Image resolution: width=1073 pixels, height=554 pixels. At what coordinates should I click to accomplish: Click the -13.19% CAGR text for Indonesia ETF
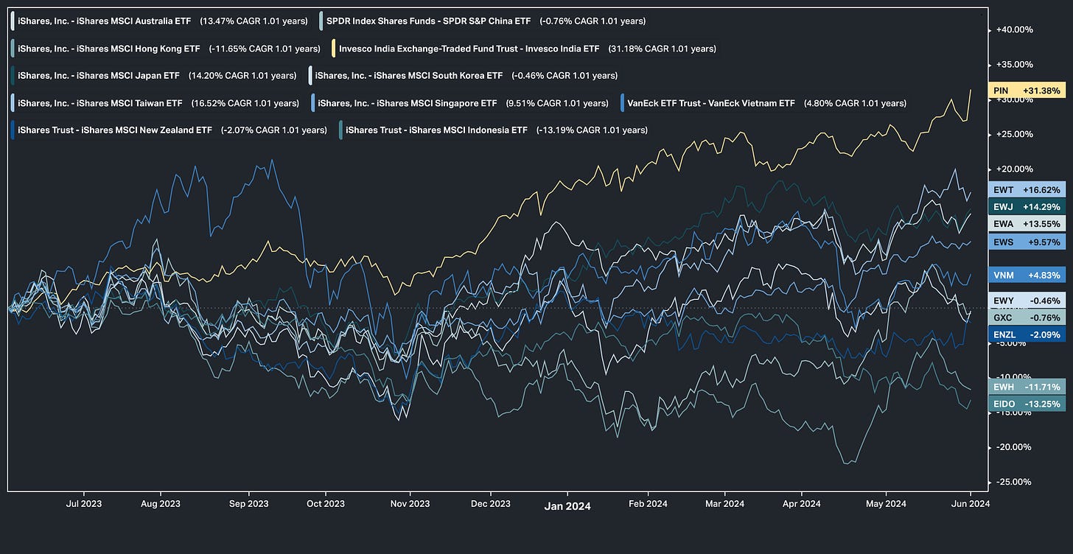coord(592,130)
